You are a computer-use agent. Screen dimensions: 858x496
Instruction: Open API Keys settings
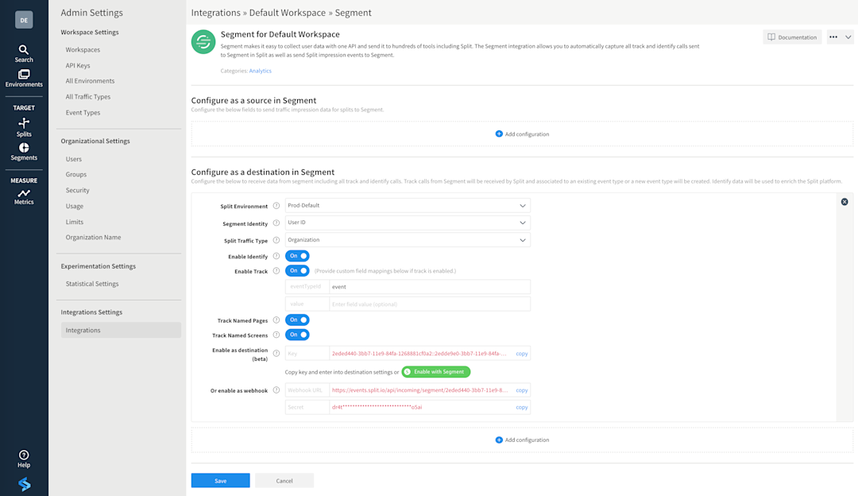(x=78, y=66)
